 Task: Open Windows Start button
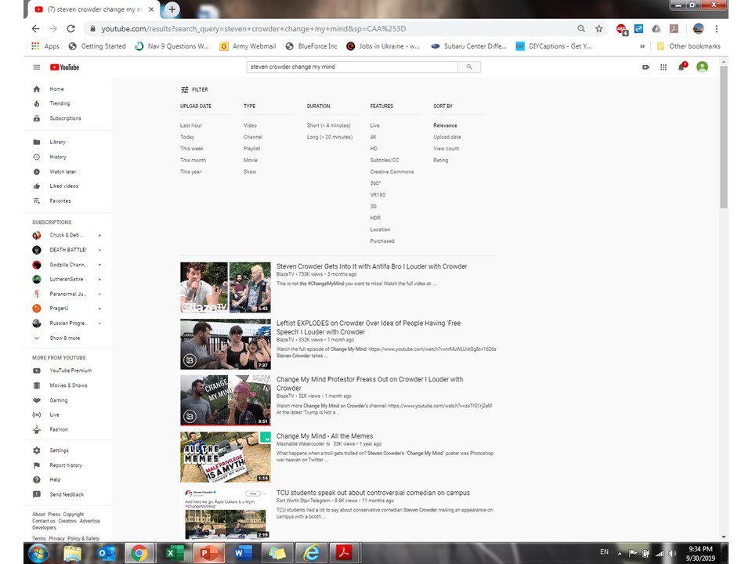(38, 554)
